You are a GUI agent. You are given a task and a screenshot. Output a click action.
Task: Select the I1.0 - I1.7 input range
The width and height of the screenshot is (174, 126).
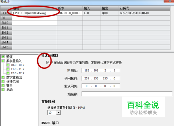[x=18, y=69]
